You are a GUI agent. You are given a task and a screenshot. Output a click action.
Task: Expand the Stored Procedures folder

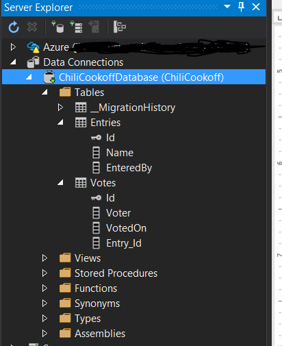(x=44, y=273)
